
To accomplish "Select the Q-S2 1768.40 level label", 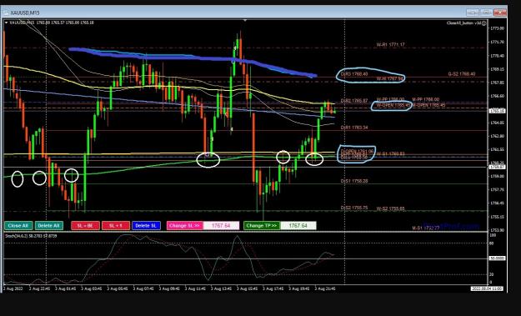I will 462,74.
